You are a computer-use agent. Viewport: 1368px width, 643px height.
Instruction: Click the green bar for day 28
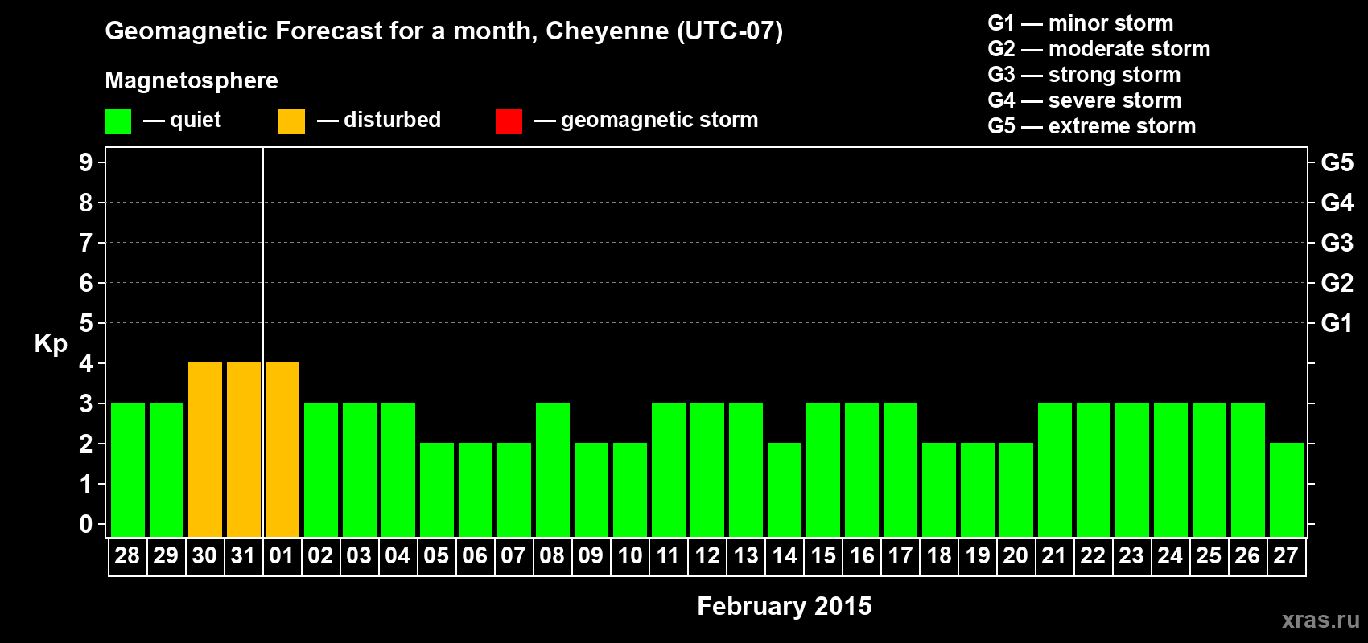coord(128,469)
